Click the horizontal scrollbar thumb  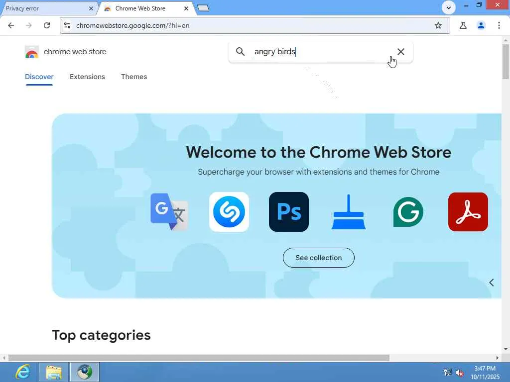tap(199, 358)
